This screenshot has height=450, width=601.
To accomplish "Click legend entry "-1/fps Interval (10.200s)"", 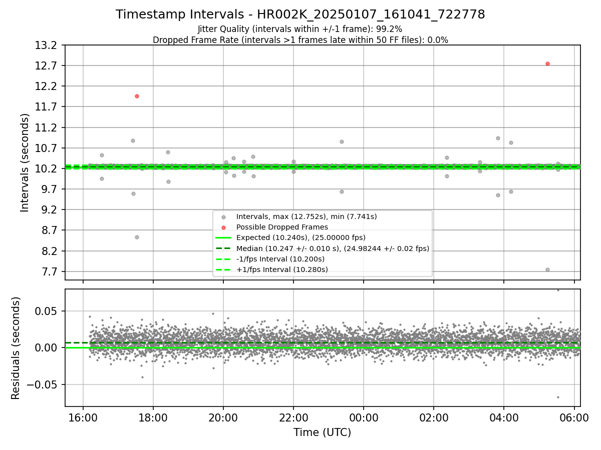I will [280, 259].
